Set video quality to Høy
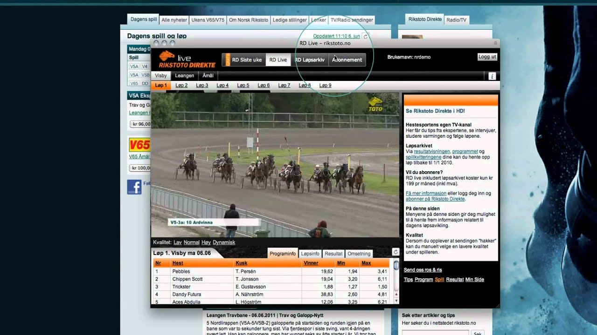 coord(206,242)
